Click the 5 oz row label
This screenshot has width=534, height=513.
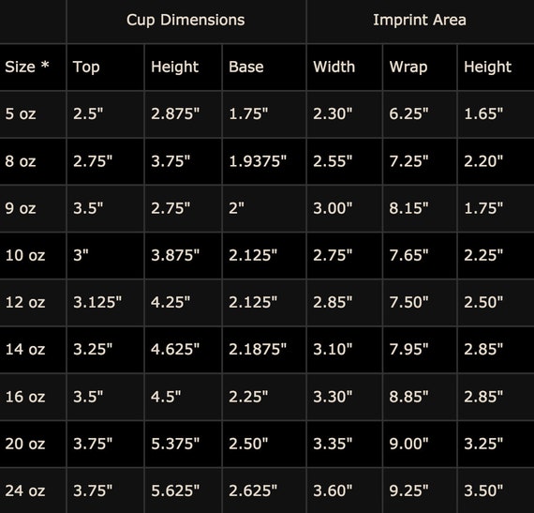(x=33, y=114)
